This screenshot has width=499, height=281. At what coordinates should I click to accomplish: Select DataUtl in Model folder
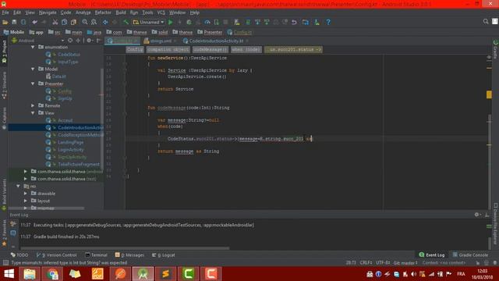[59, 76]
